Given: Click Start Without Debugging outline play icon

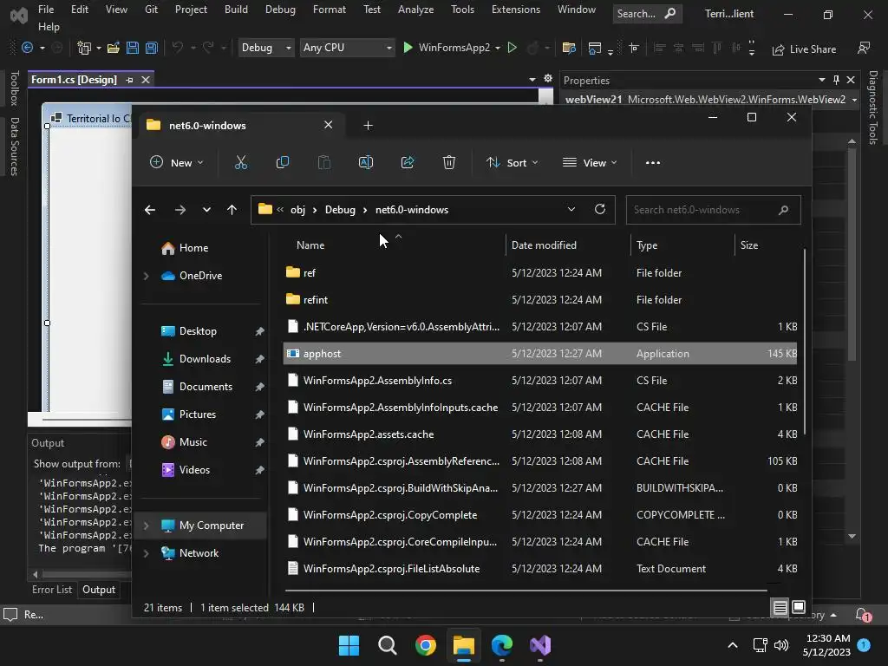Looking at the screenshot, I should tap(512, 48).
